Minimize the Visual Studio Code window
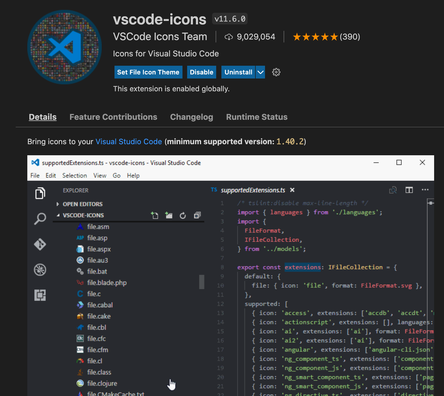The image size is (444, 396). pyautogui.click(x=376, y=163)
